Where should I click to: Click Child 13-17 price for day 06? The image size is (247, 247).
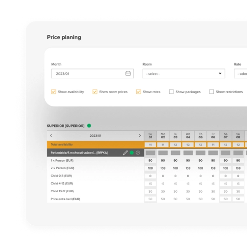point(213,191)
